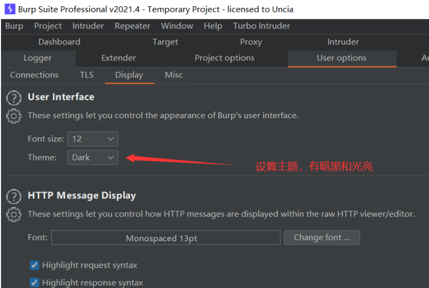
Task: Switch to the Target tab
Action: coord(165,42)
